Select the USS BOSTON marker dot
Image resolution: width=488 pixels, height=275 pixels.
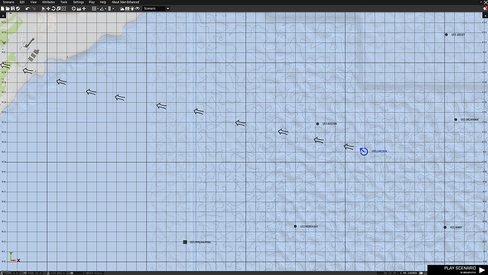(318, 124)
